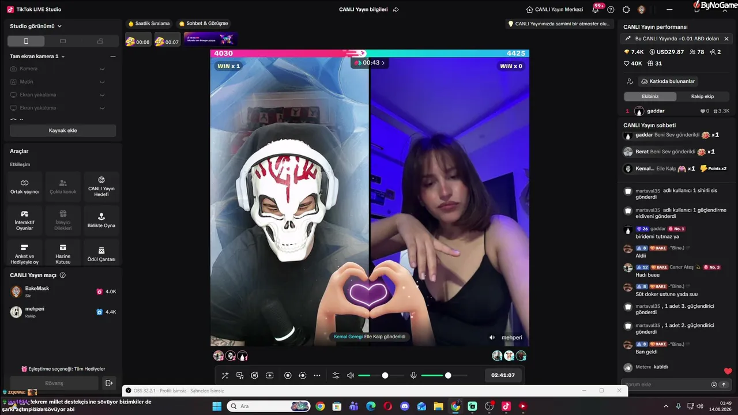The image size is (738, 415).
Task: Mute the microphone
Action: tap(413, 375)
